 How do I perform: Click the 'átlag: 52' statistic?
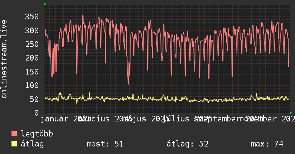(187, 144)
